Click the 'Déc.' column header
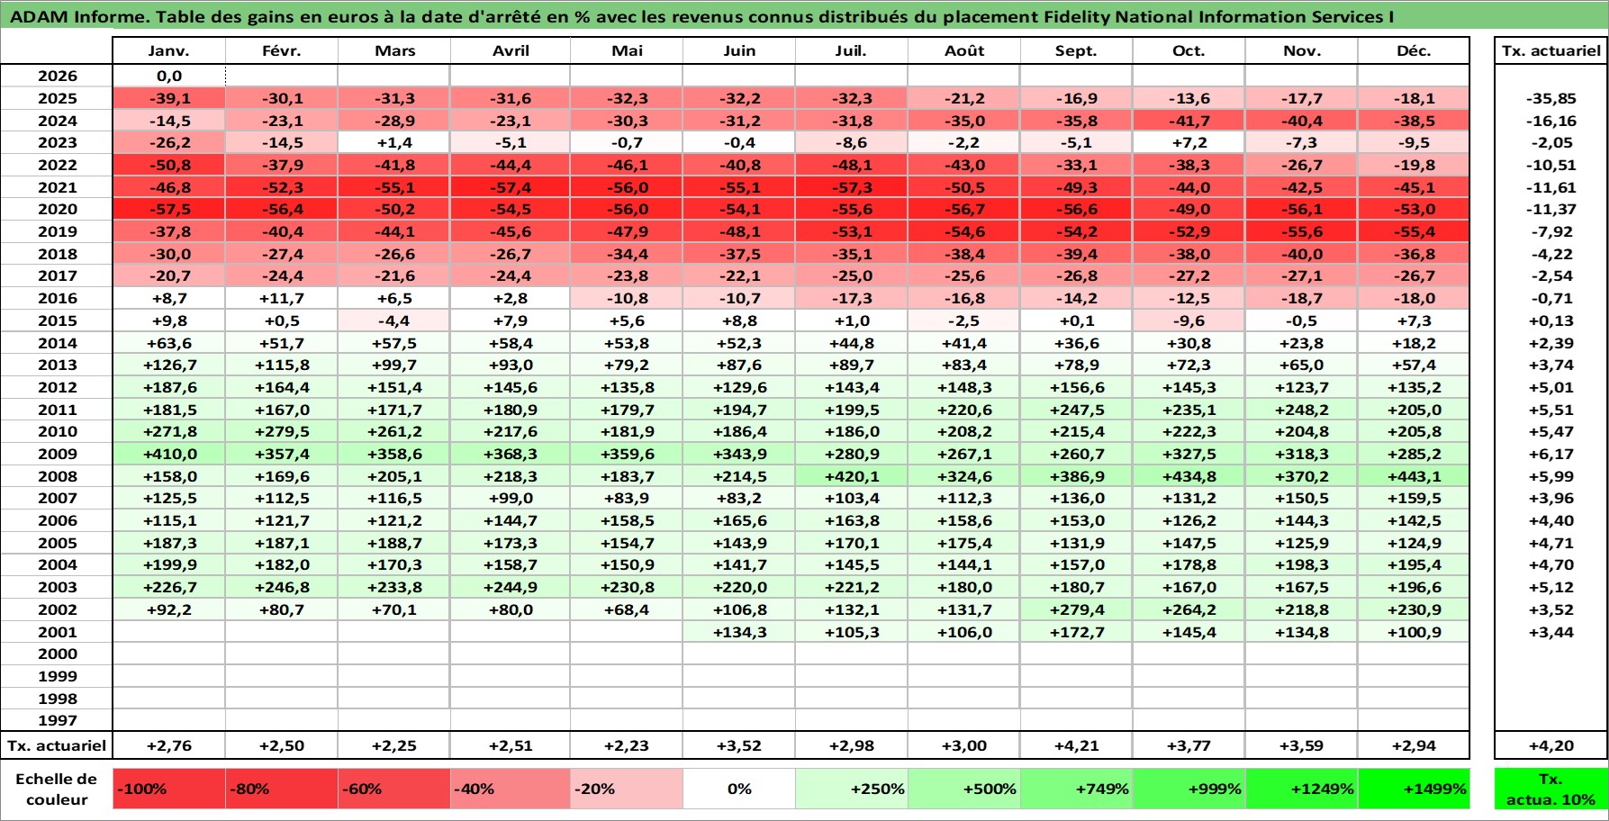The image size is (1609, 821). click(1414, 50)
